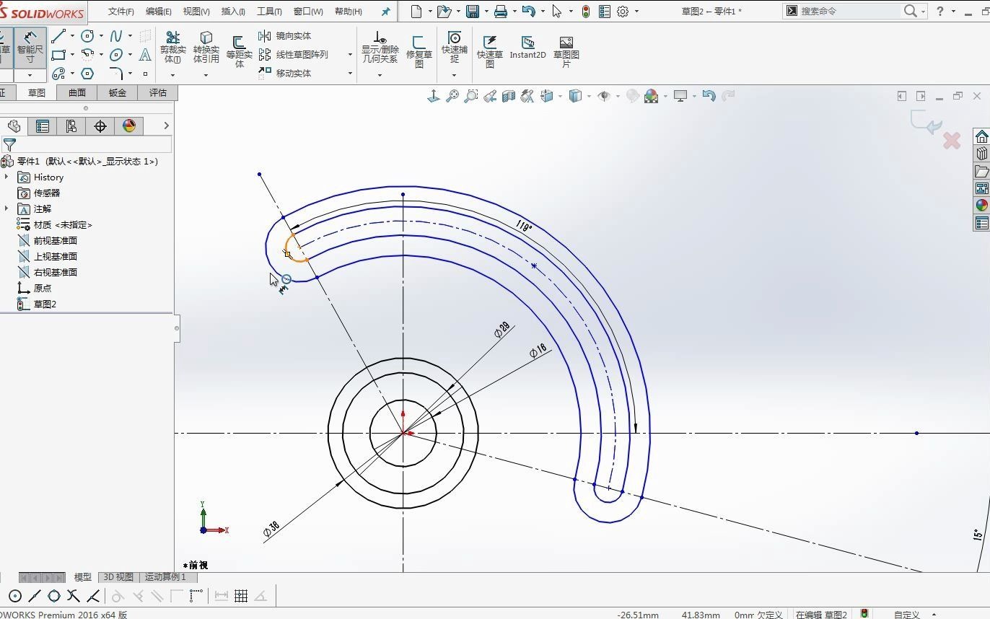Viewport: 990px width, 619px height.
Task: Select the Line sketch tool
Action: coord(58,35)
